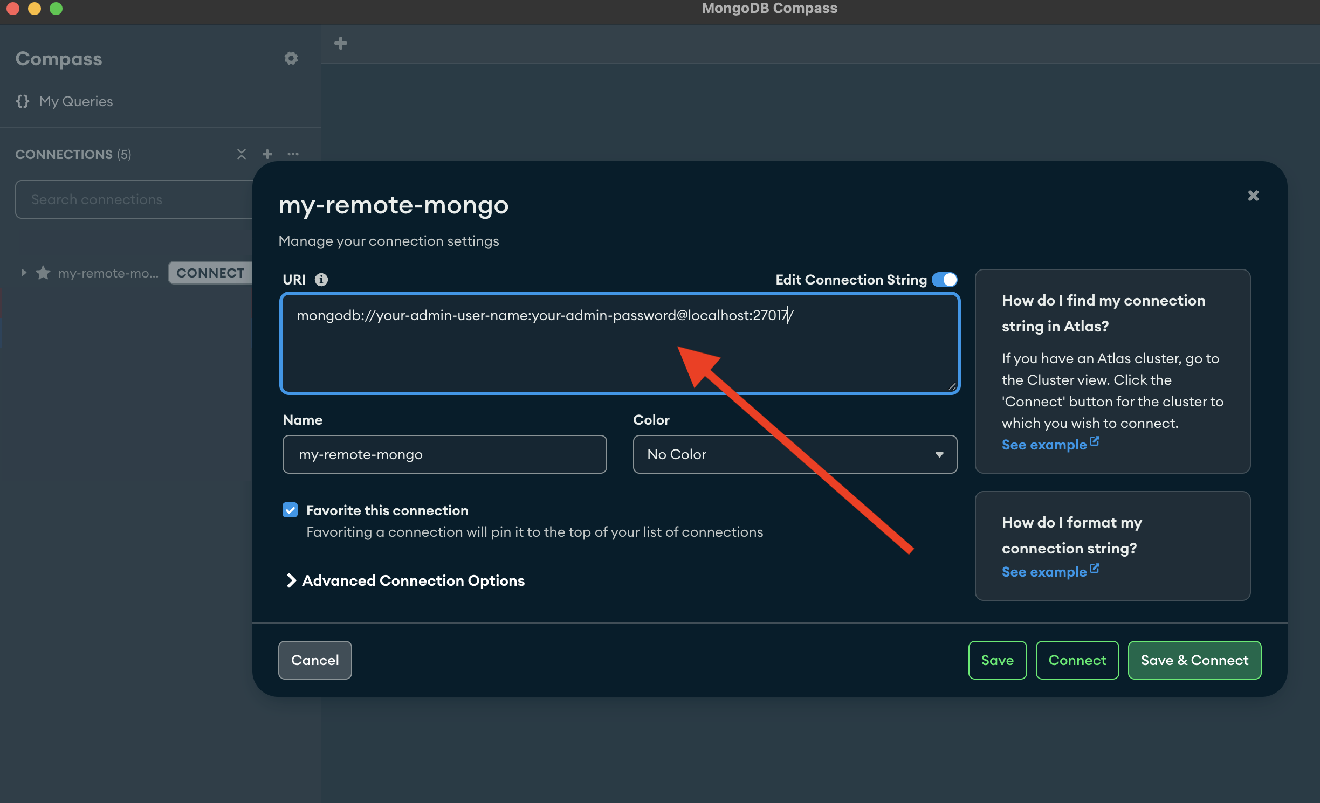Click the Cancel button
This screenshot has width=1320, height=803.
[x=315, y=660]
